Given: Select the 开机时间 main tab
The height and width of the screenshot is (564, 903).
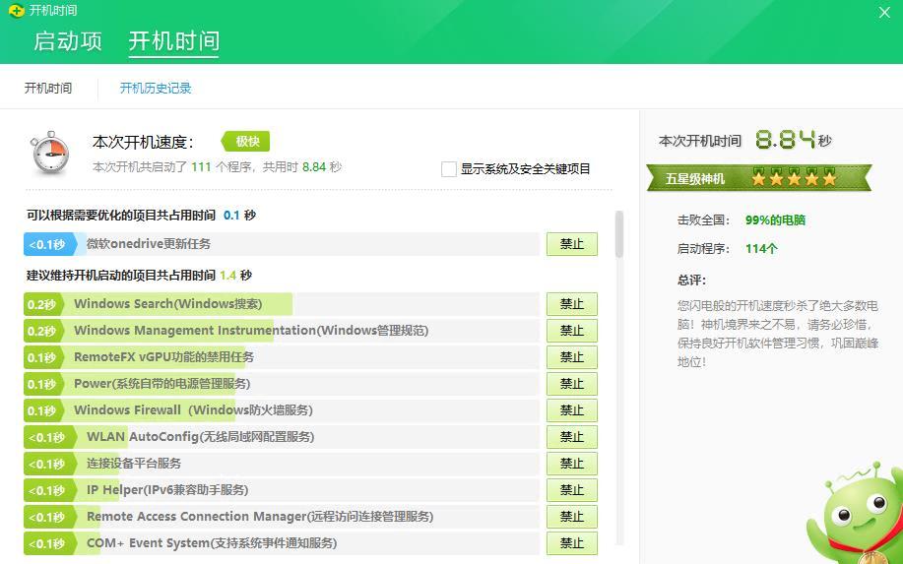Looking at the screenshot, I should [173, 41].
